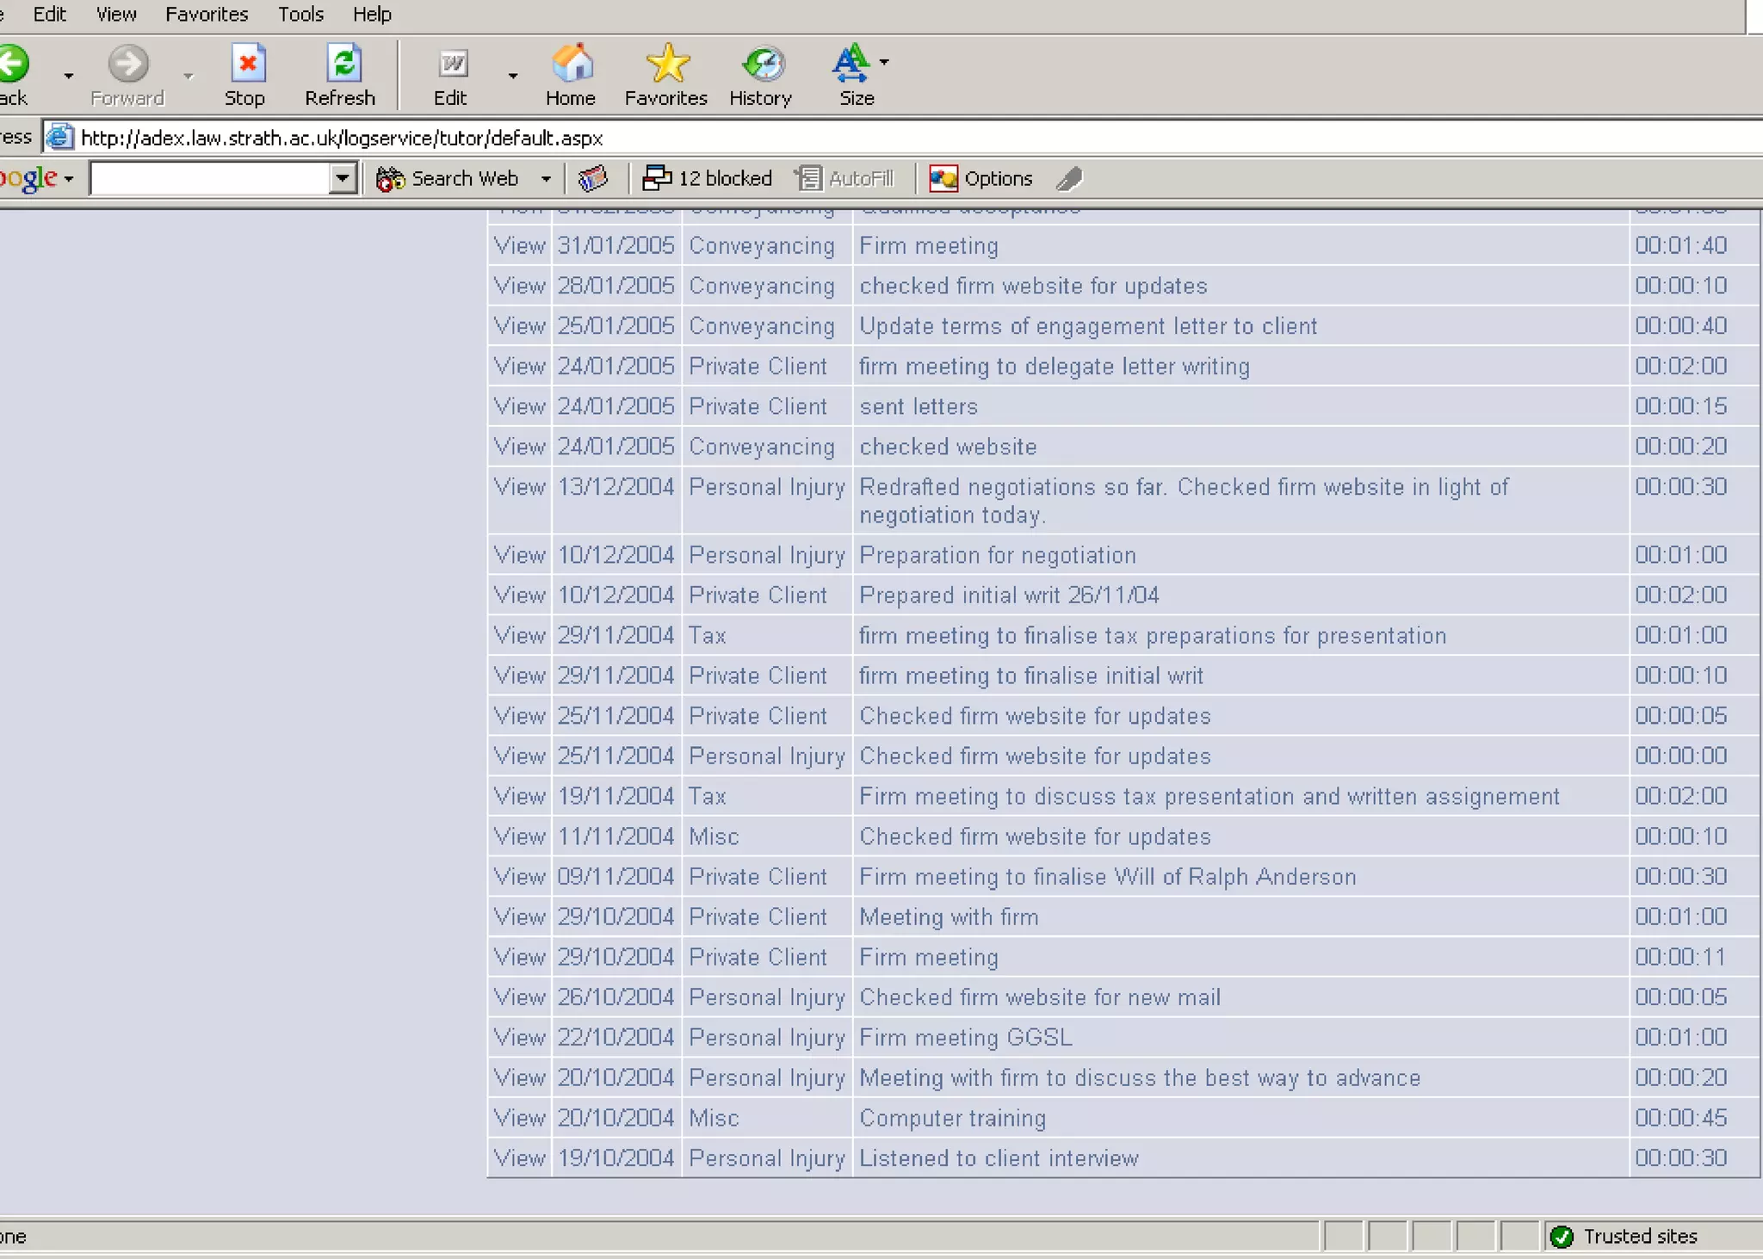
Task: View the 19/10/2004 Listened to client interview entry
Action: pos(519,1158)
